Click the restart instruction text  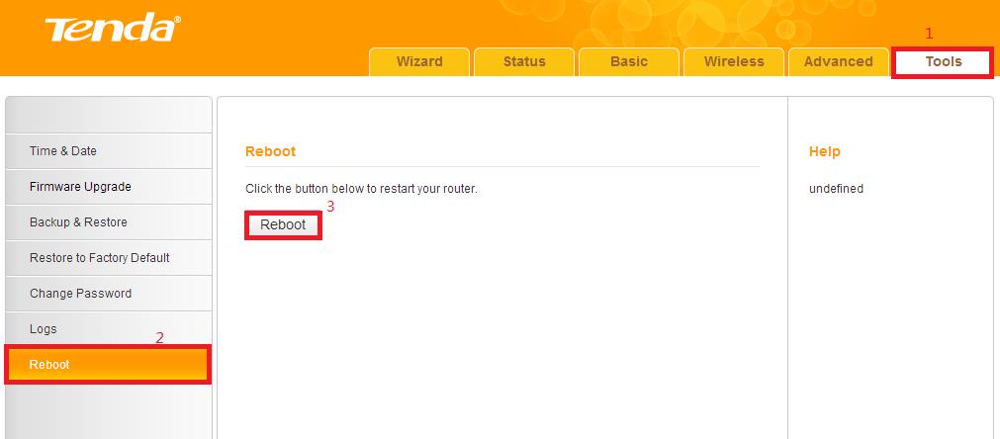[x=361, y=188]
